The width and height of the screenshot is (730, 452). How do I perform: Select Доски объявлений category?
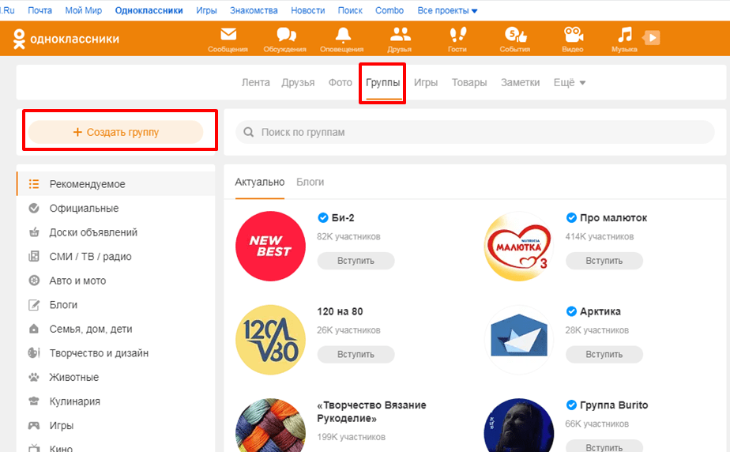pos(116,232)
